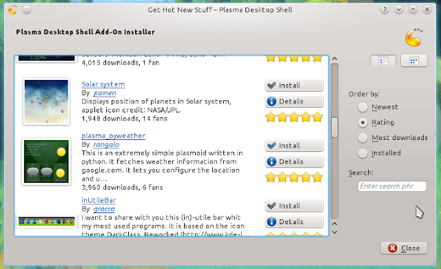Click plasma_pyweather preview thumbnail
This screenshot has width=441, height=269.
46,161
